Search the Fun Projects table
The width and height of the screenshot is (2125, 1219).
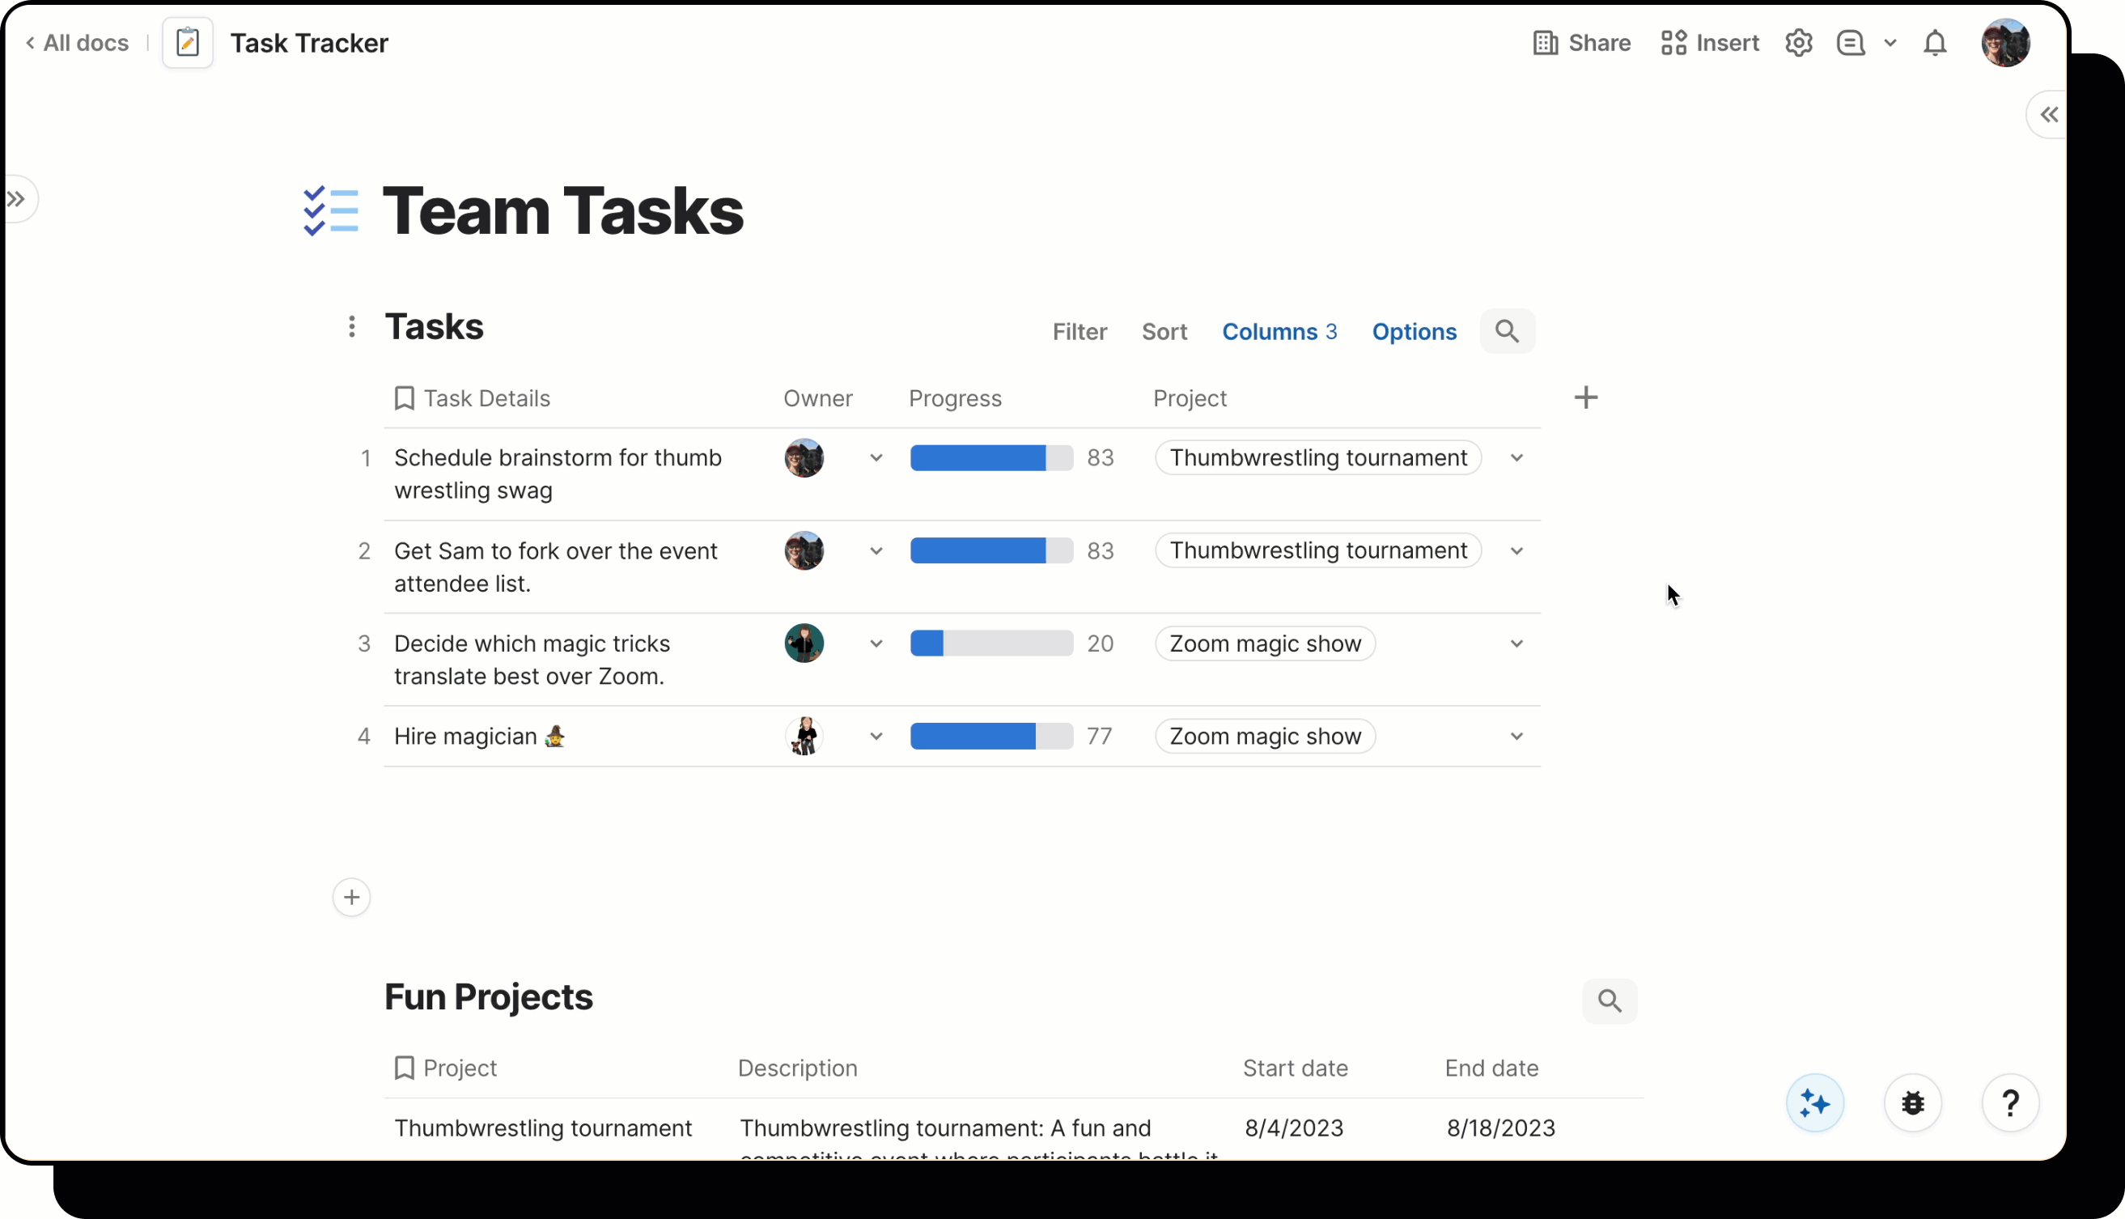(1609, 1000)
